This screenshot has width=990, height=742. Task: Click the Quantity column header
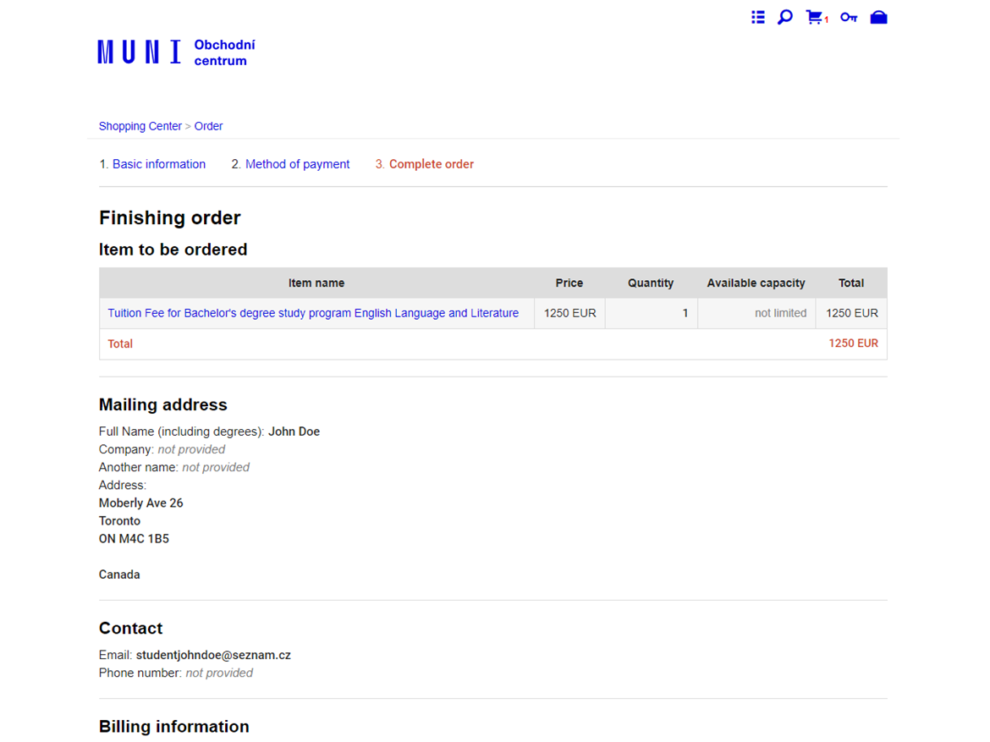651,283
